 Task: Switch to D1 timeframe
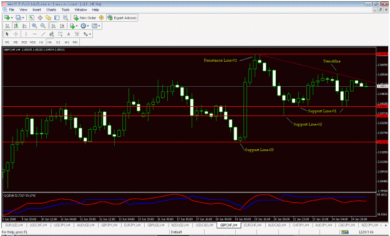coord(58,42)
